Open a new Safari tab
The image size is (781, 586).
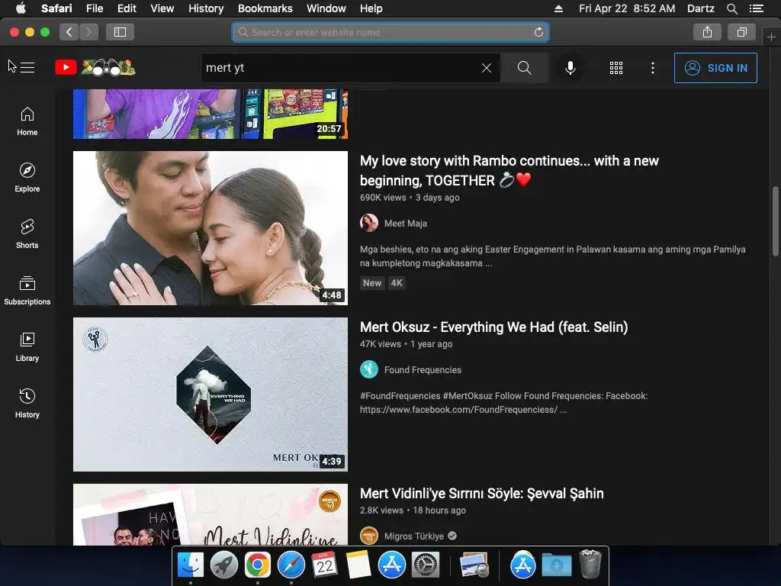[771, 37]
